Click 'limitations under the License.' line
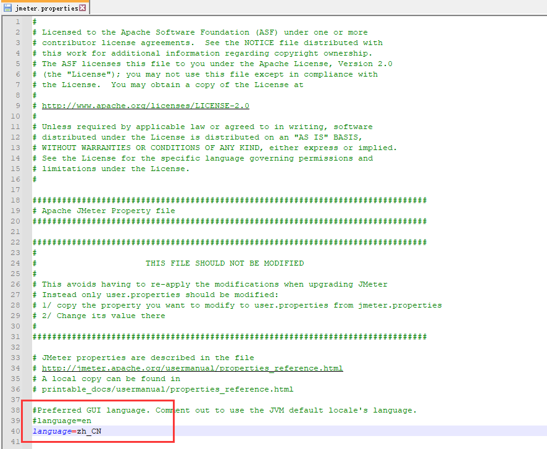This screenshot has height=449, width=547. click(x=111, y=169)
